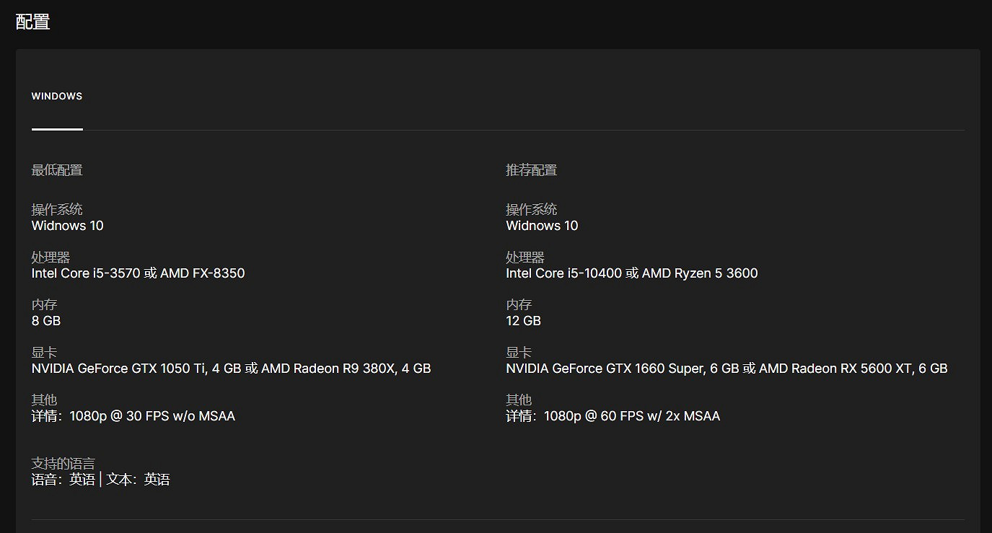992x533 pixels.
Task: Click the 配置 section heading
Action: point(32,22)
